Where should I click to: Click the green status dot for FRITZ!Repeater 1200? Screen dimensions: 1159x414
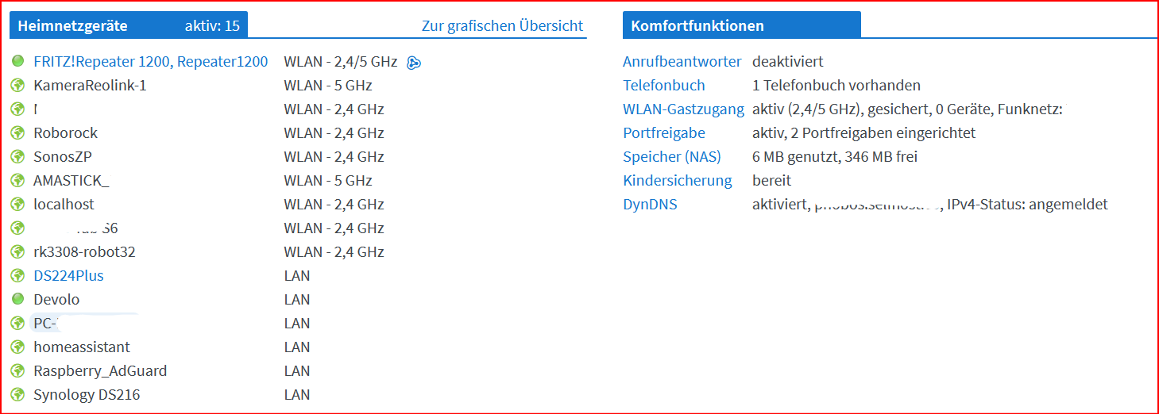tap(18, 62)
